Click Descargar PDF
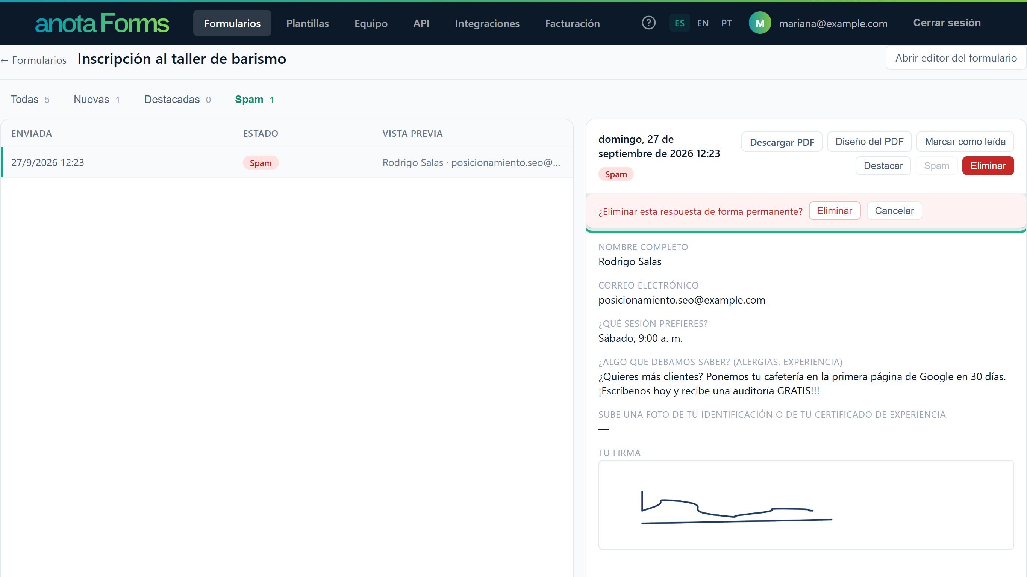This screenshot has width=1027, height=577. coord(782,142)
